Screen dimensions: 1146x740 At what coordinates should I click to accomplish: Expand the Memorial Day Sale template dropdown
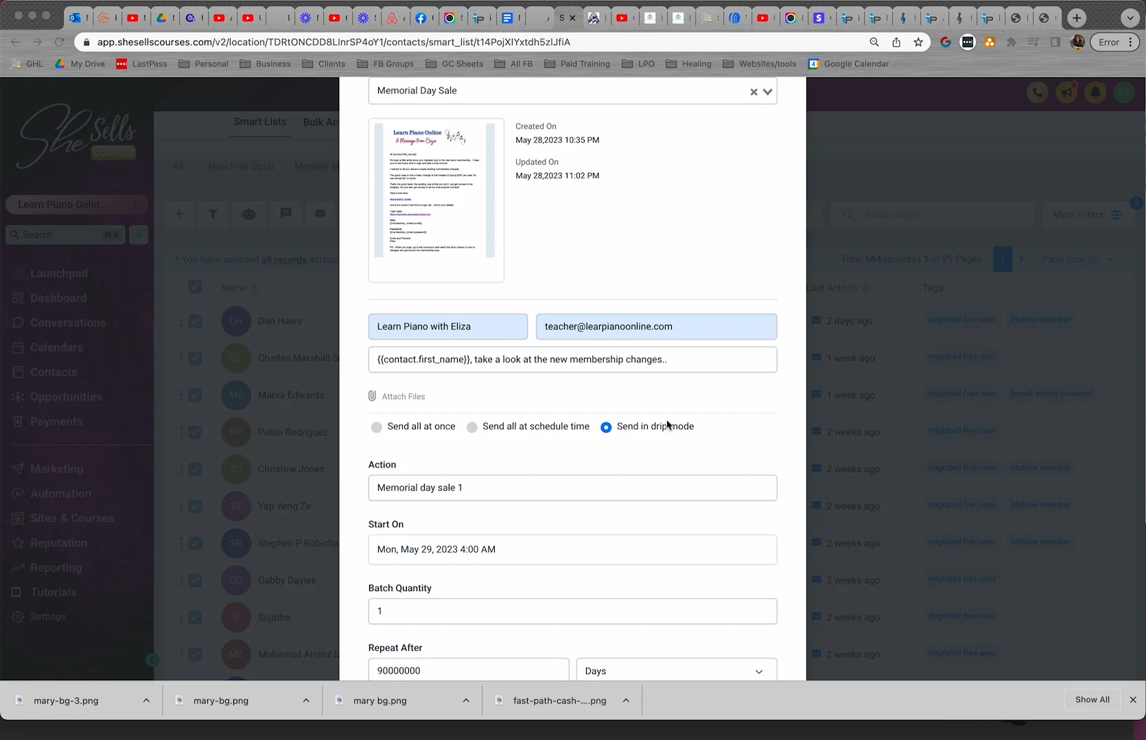(768, 91)
